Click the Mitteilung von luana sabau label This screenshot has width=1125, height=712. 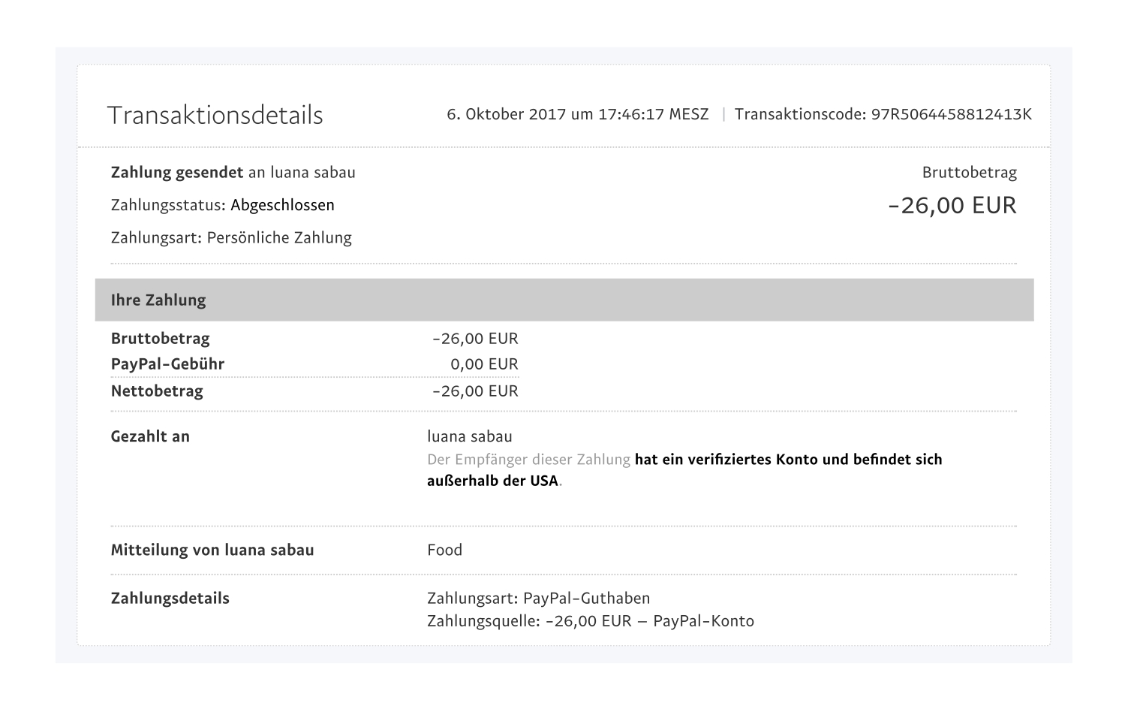tap(212, 550)
